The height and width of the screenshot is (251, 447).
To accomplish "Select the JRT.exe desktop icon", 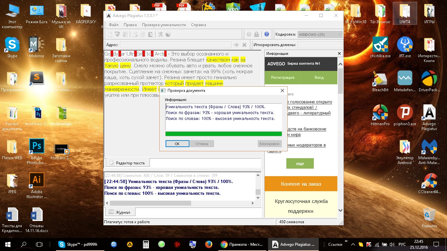I will point(405,47).
